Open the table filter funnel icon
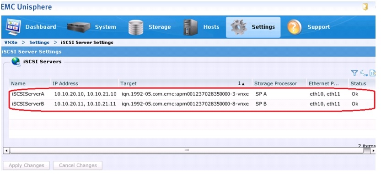This screenshot has width=381, height=174. 354,73
